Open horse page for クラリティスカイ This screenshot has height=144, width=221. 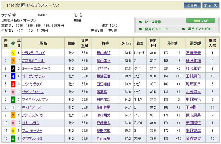33,53
